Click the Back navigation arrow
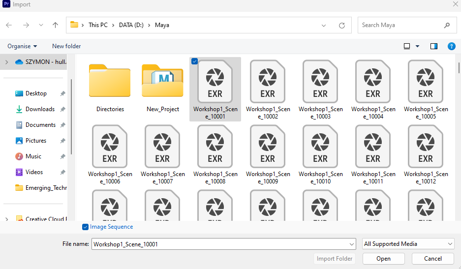This screenshot has height=269, width=461. [x=9, y=25]
